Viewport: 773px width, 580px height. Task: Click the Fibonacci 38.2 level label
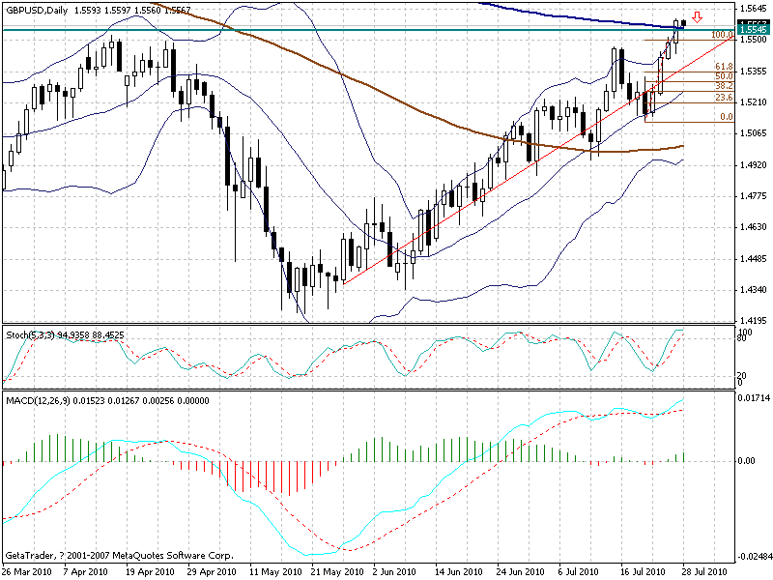[x=724, y=86]
